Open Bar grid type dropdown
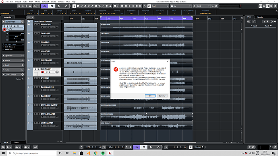 (x=180, y=6)
